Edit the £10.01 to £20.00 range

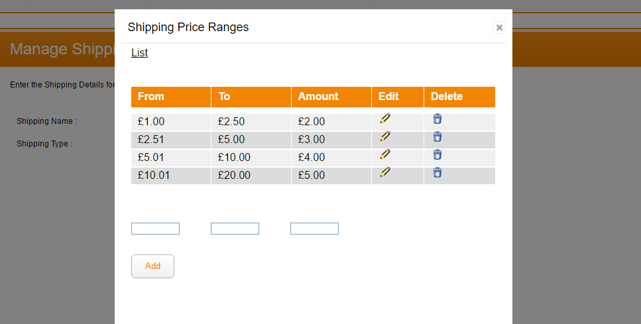tap(385, 172)
